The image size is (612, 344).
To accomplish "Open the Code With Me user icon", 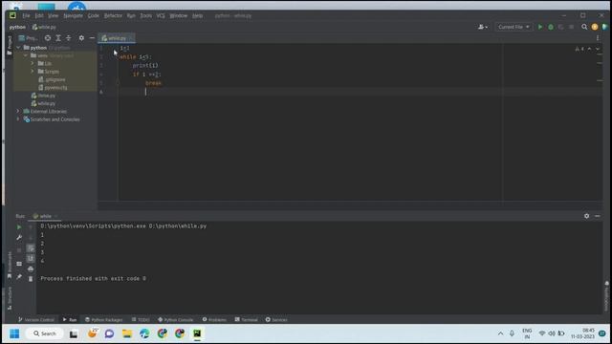I will (483, 27).
